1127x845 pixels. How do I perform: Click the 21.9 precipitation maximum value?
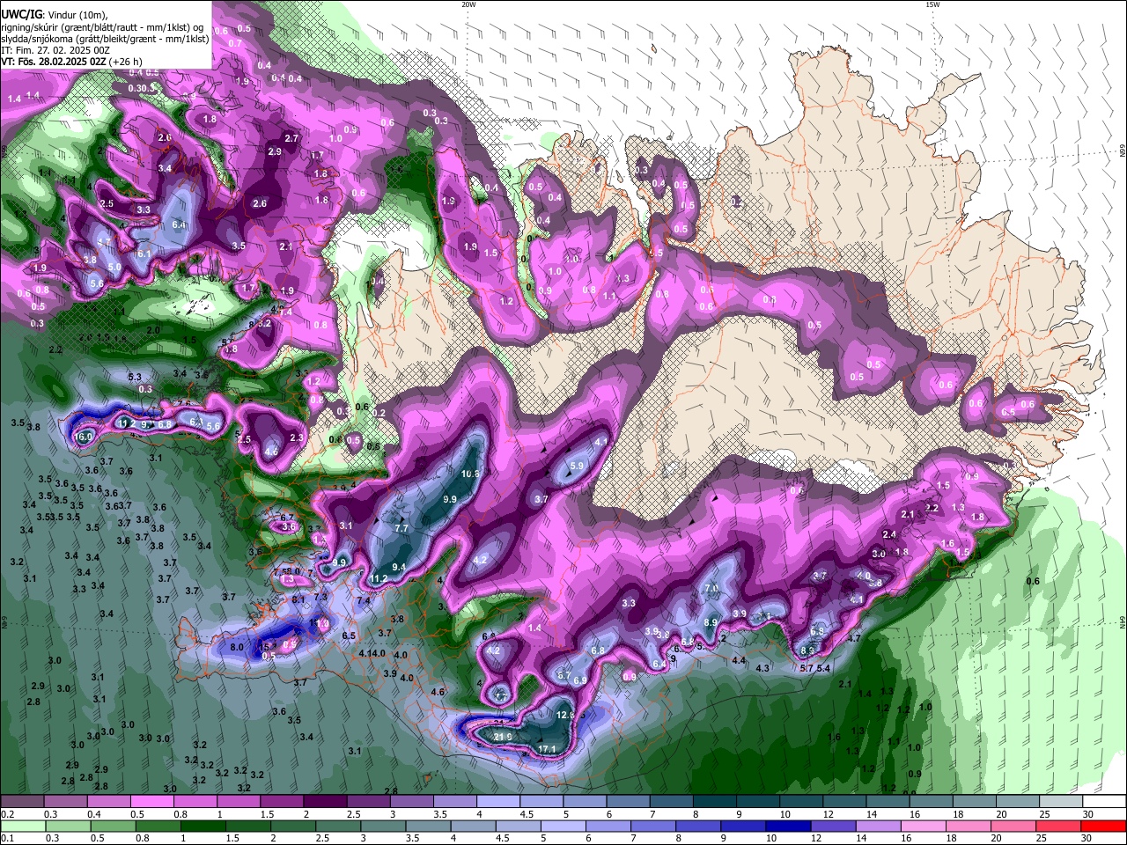[x=504, y=737]
